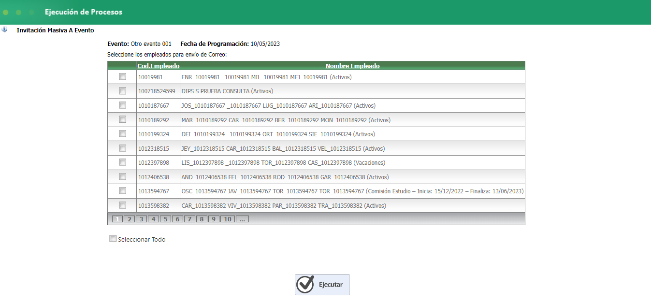
Task: Click name starting DEI_1010199324
Action: point(278,134)
